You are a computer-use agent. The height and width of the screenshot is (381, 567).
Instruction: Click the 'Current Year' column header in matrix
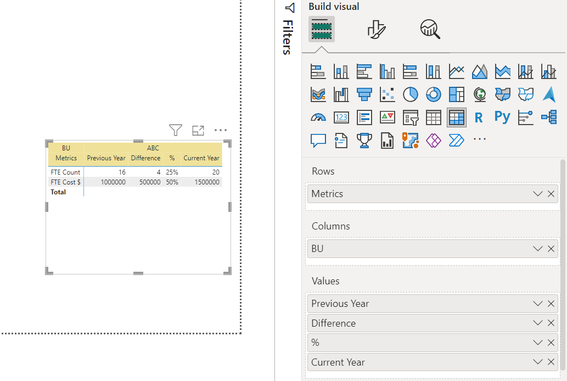pos(201,158)
